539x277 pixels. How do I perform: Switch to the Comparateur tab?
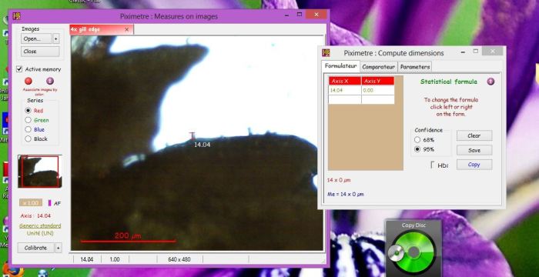point(379,67)
